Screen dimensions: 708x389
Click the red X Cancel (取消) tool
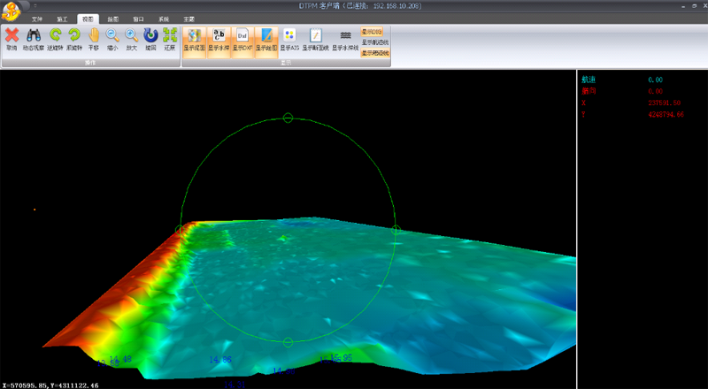pos(12,39)
